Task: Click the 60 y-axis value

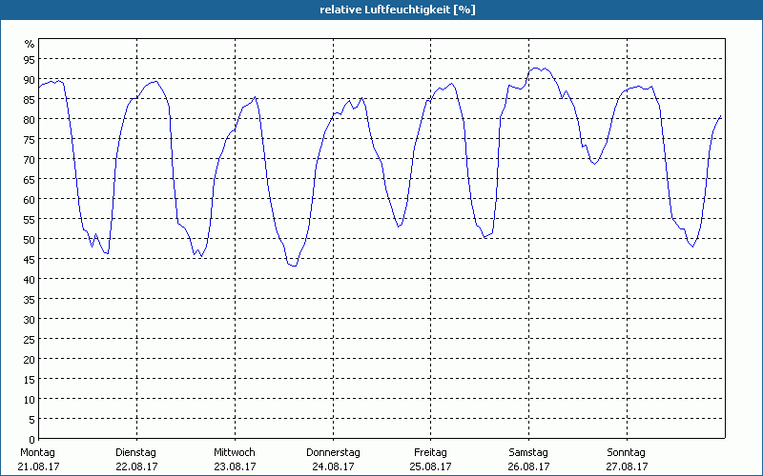Action: click(x=30, y=199)
